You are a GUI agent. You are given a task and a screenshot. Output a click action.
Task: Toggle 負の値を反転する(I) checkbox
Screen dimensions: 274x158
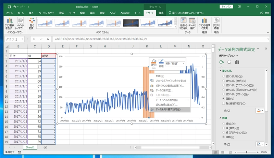(x=224, y=103)
